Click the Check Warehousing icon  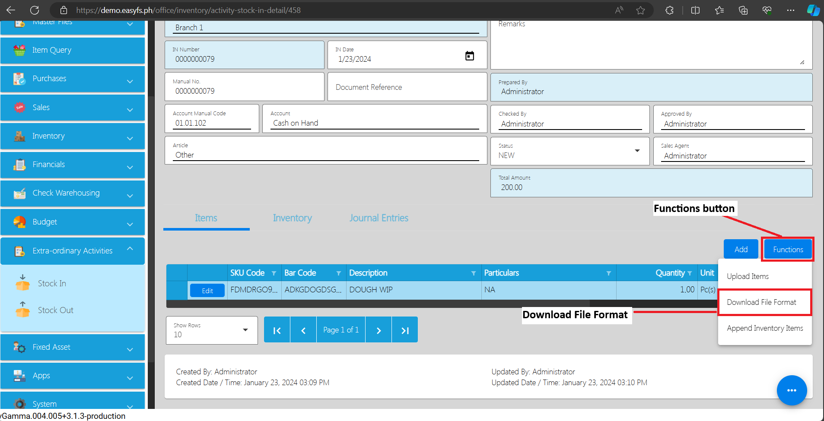(x=19, y=193)
